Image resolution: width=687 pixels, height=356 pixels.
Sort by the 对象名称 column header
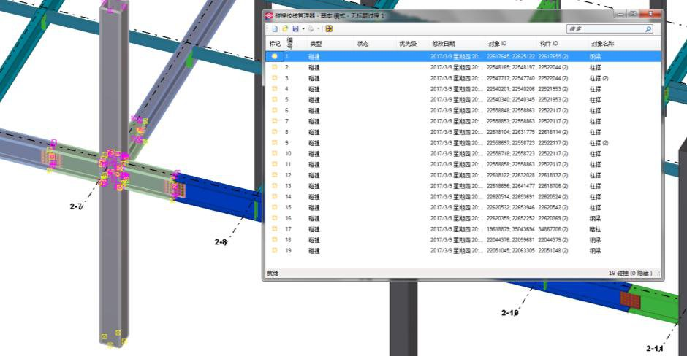click(603, 44)
